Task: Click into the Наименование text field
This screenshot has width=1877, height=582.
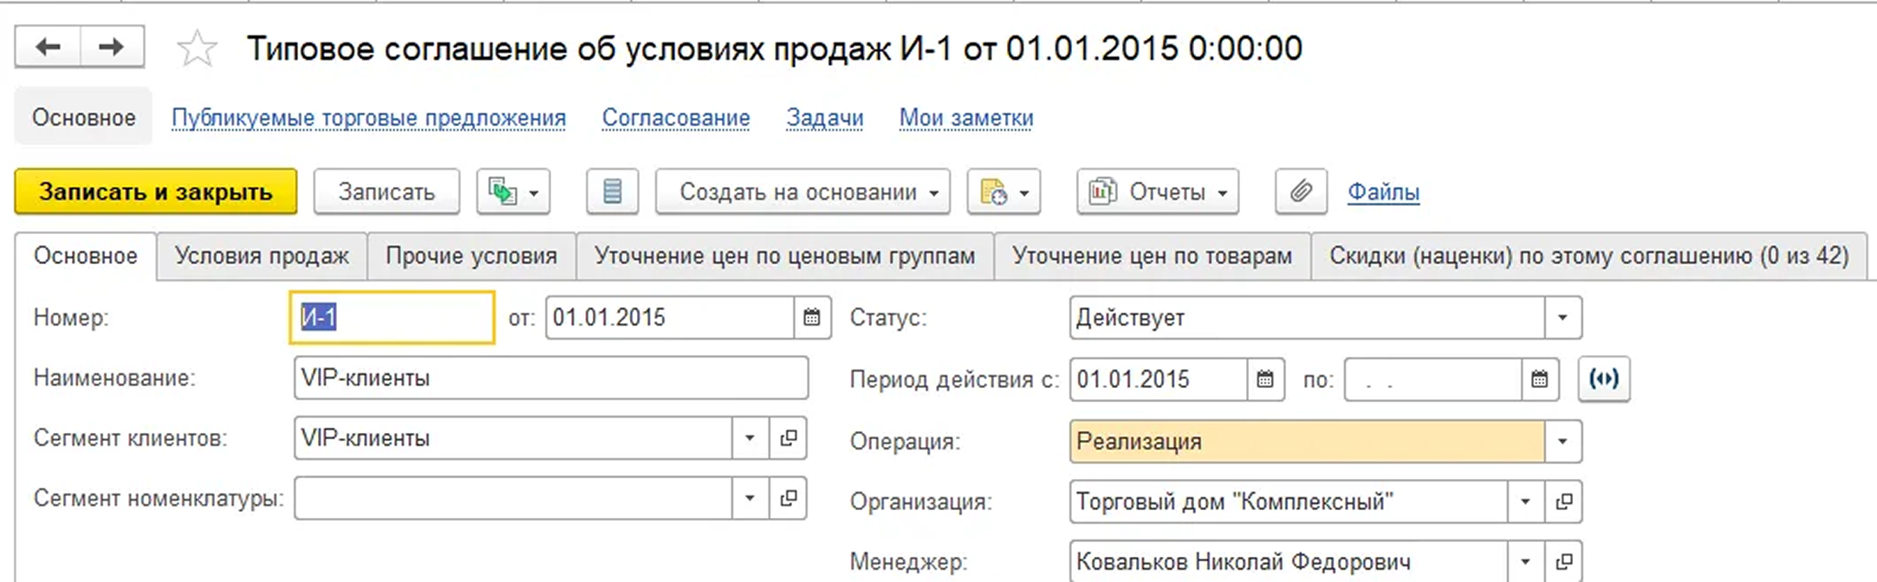Action: [550, 378]
